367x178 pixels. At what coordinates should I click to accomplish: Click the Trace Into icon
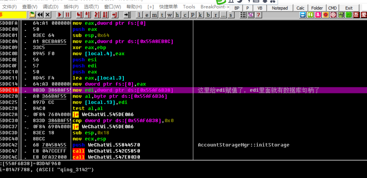pyautogui.click(x=97, y=15)
